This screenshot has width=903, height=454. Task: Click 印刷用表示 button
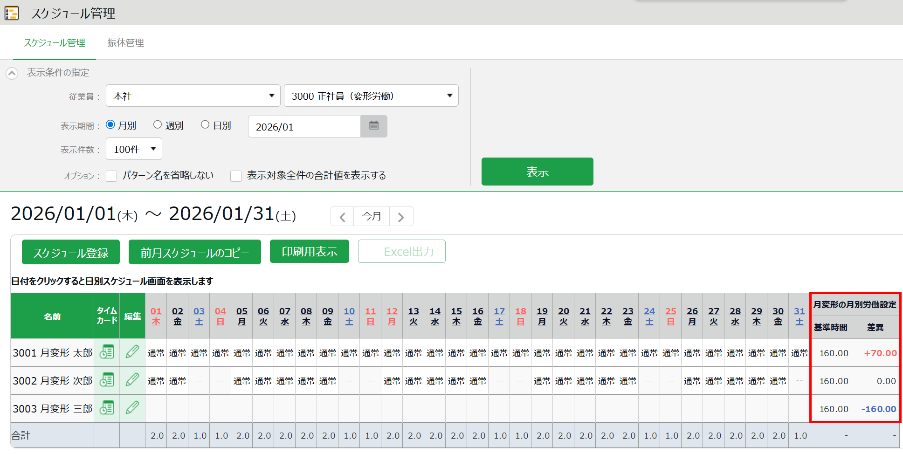[310, 251]
